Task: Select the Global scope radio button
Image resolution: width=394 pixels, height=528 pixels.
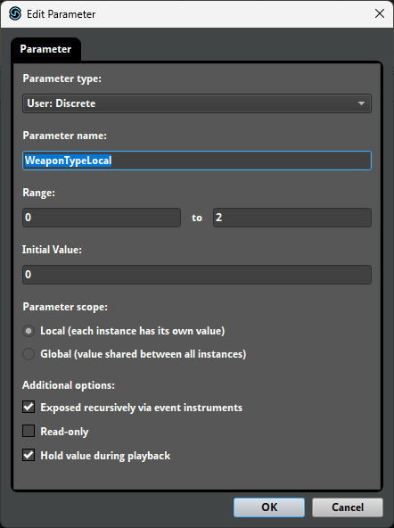Action: point(29,354)
